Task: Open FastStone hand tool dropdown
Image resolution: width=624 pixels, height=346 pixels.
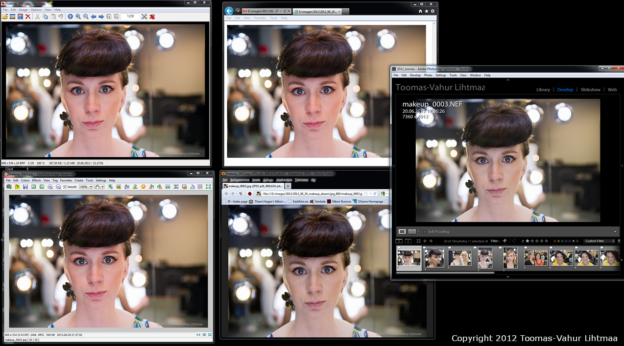Action: click(x=102, y=187)
